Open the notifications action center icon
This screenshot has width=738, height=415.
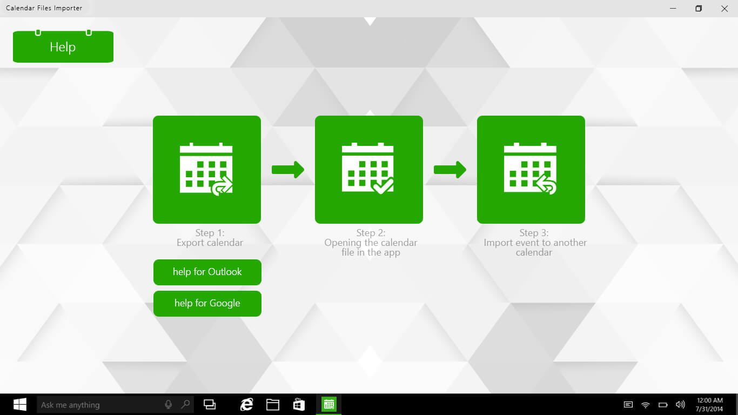(628, 405)
